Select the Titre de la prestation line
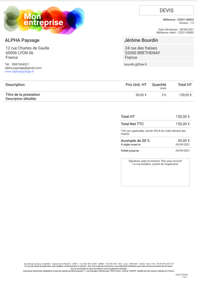 click(23, 95)
